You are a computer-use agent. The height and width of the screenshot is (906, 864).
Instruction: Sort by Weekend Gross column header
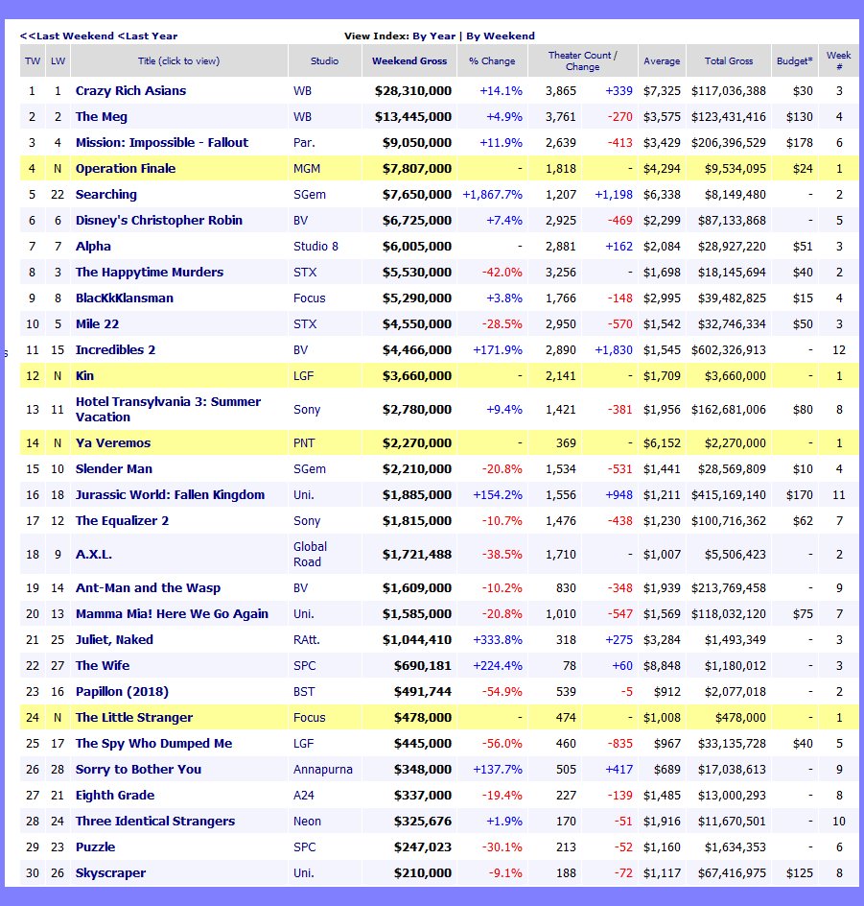(409, 60)
